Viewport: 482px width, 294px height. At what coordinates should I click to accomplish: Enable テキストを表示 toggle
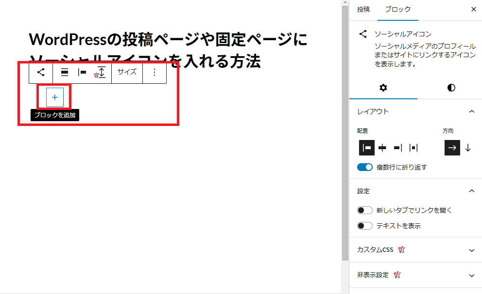364,226
